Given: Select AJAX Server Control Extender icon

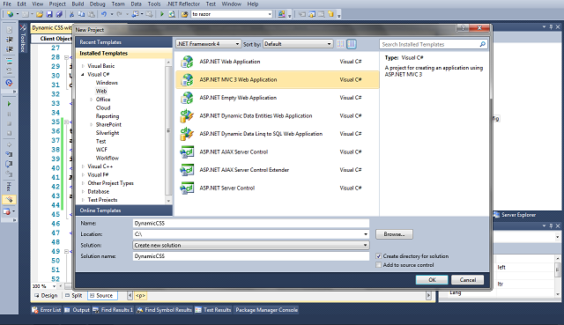Looking at the screenshot, I should tap(187, 170).
